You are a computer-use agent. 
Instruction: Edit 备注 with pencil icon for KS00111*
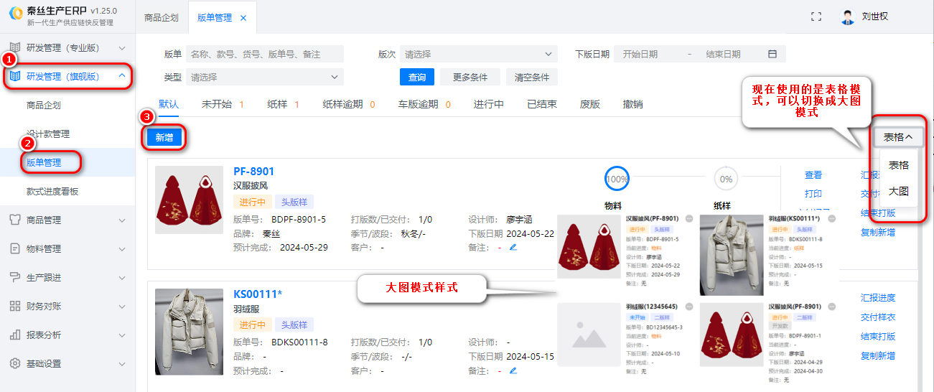pos(513,371)
